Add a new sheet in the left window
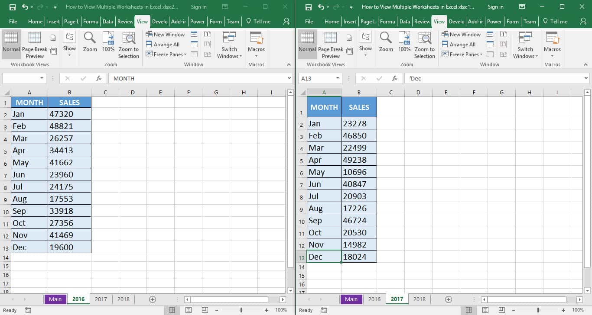 pos(153,299)
